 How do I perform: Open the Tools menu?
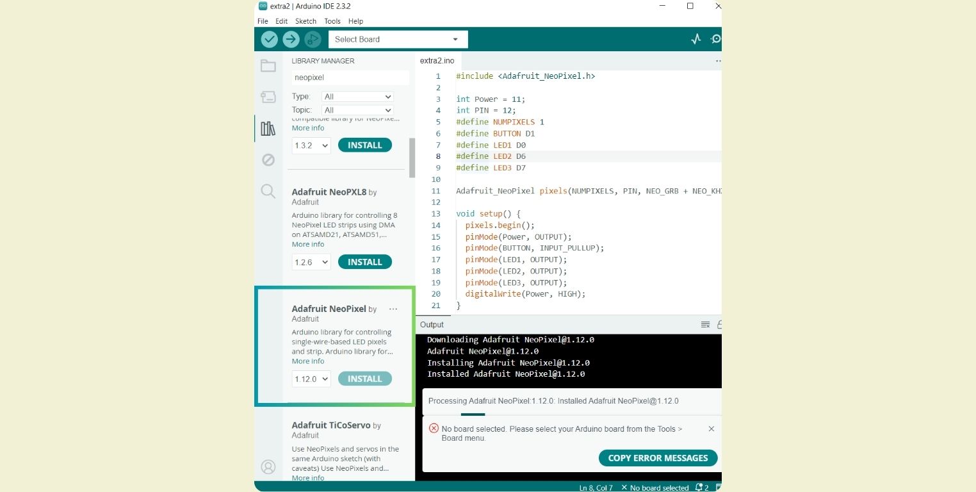tap(332, 21)
